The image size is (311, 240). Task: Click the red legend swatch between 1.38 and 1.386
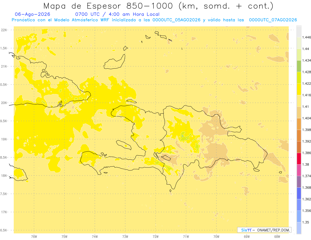click(x=299, y=159)
